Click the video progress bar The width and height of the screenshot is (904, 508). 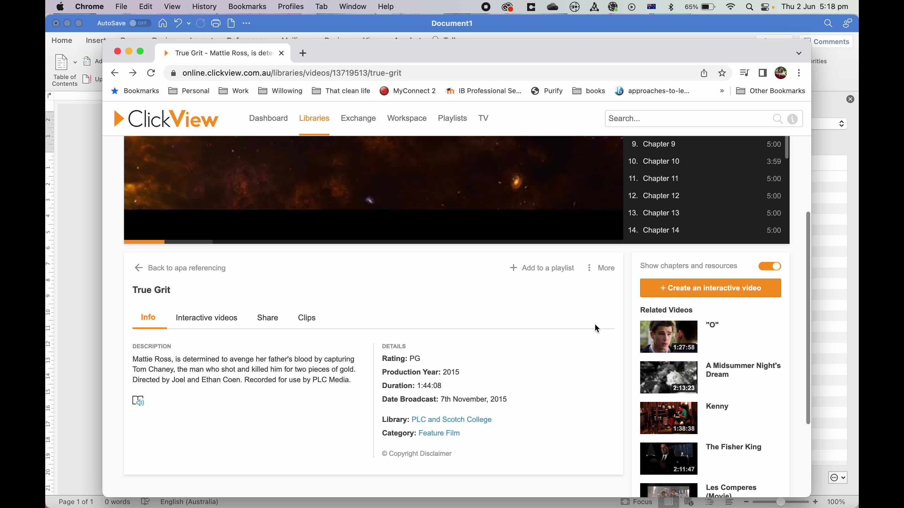[373, 242]
